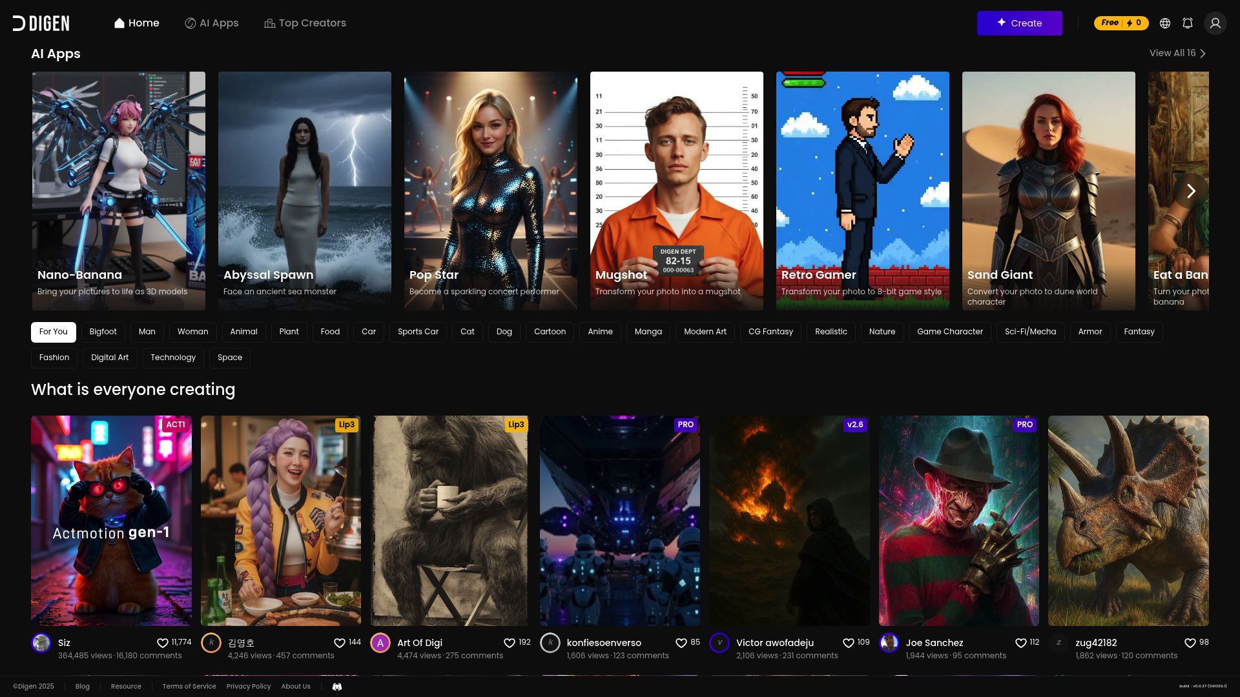Enable the Sci-Fi/Mecha filter chip
This screenshot has height=697, width=1240.
(x=1030, y=332)
